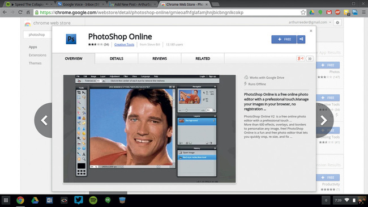
Task: Open the Word app icon on shelf
Action: pos(49,200)
